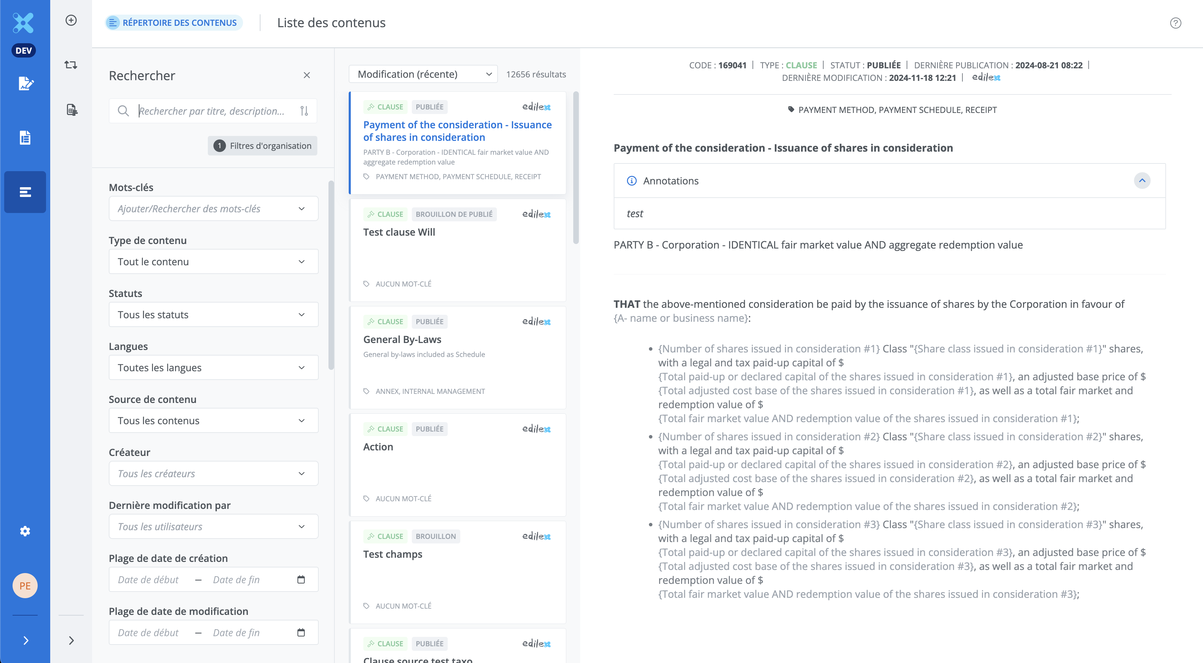Click the plus circle add icon

coord(71,20)
